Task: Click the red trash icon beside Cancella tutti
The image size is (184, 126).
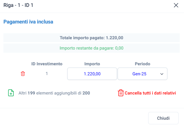Action: pyautogui.click(x=121, y=93)
